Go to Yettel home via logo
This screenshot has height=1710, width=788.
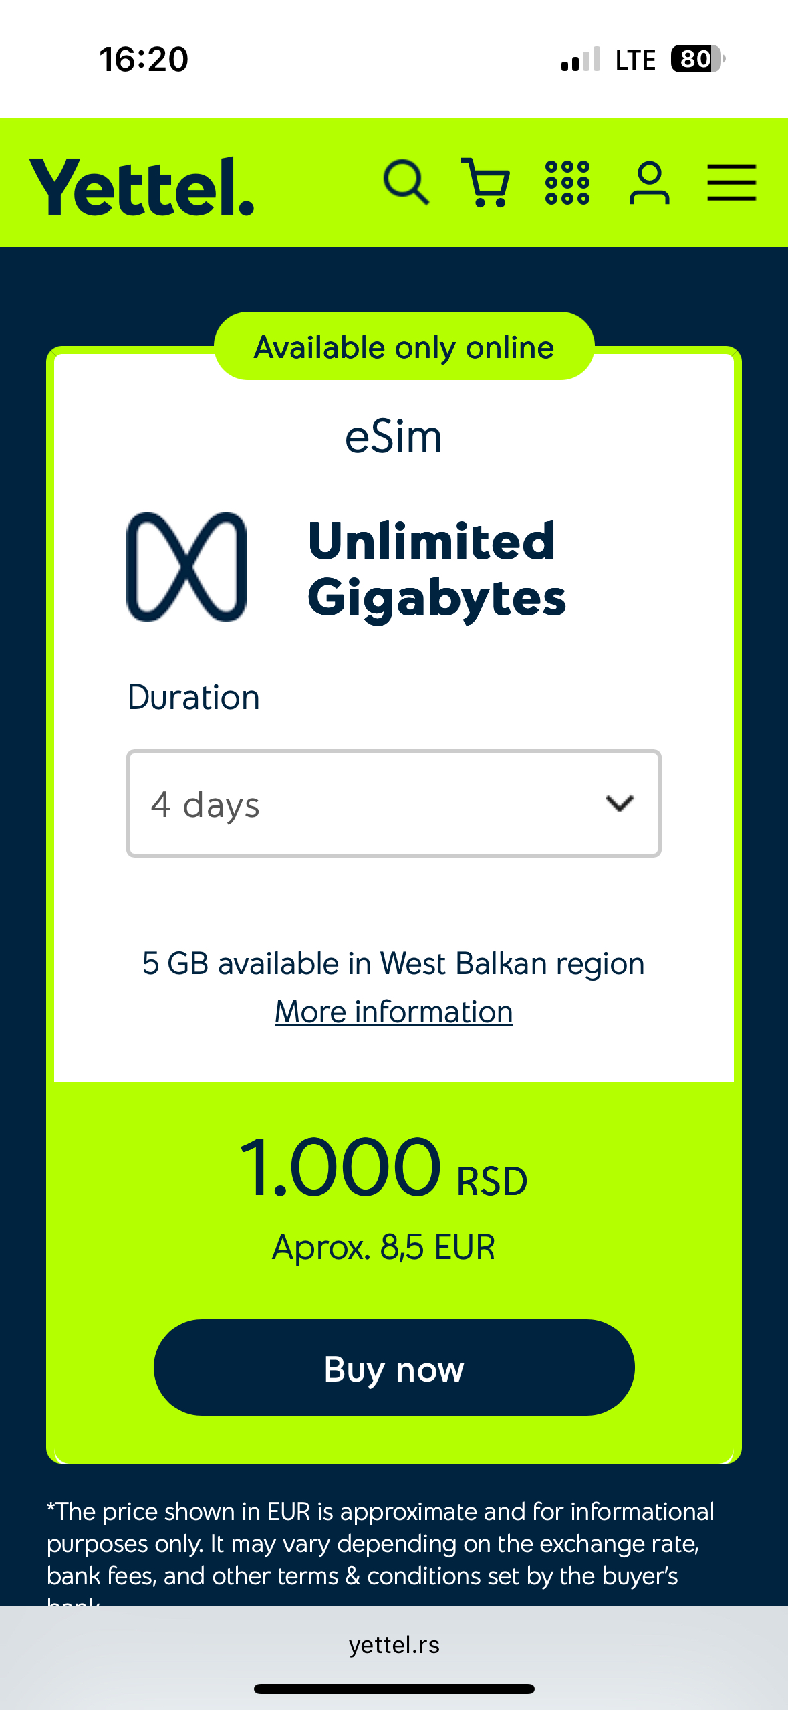coord(142,187)
